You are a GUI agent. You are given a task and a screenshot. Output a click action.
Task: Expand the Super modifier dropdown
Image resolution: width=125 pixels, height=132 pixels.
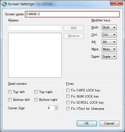point(109,57)
